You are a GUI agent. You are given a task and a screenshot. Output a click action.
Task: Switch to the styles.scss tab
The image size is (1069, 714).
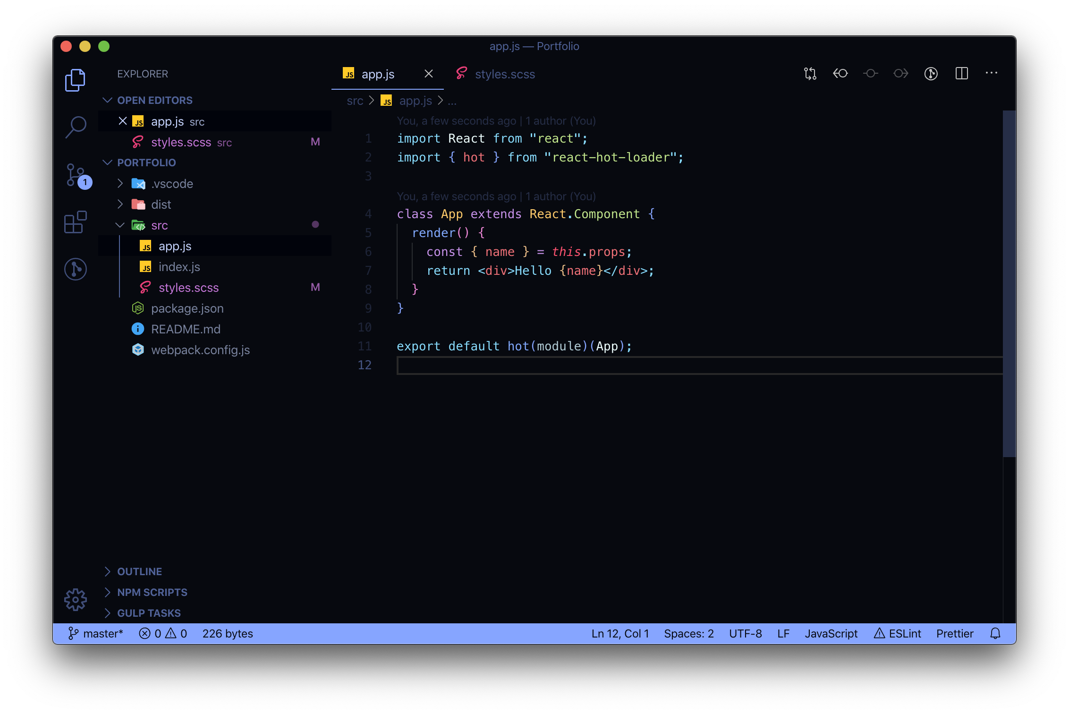click(505, 74)
